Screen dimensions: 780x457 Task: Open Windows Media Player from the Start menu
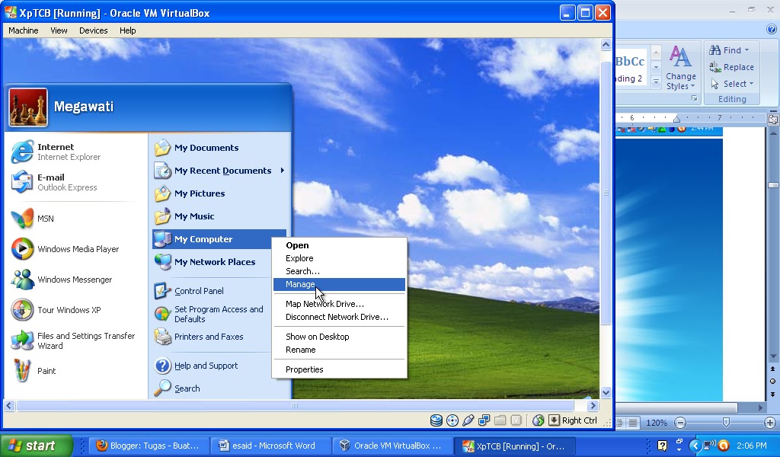pos(77,249)
